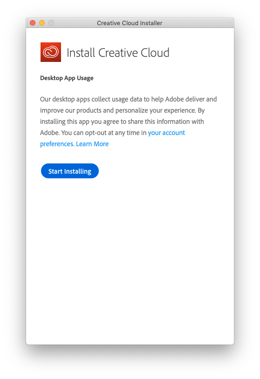Viewport: 260px width, 379px height.
Task: Click the word "Installer" in the title bar
Action: 151,23
